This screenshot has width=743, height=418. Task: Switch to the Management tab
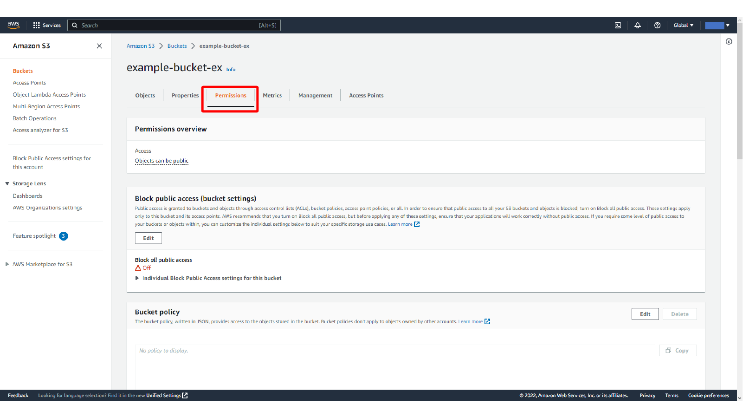[316, 96]
